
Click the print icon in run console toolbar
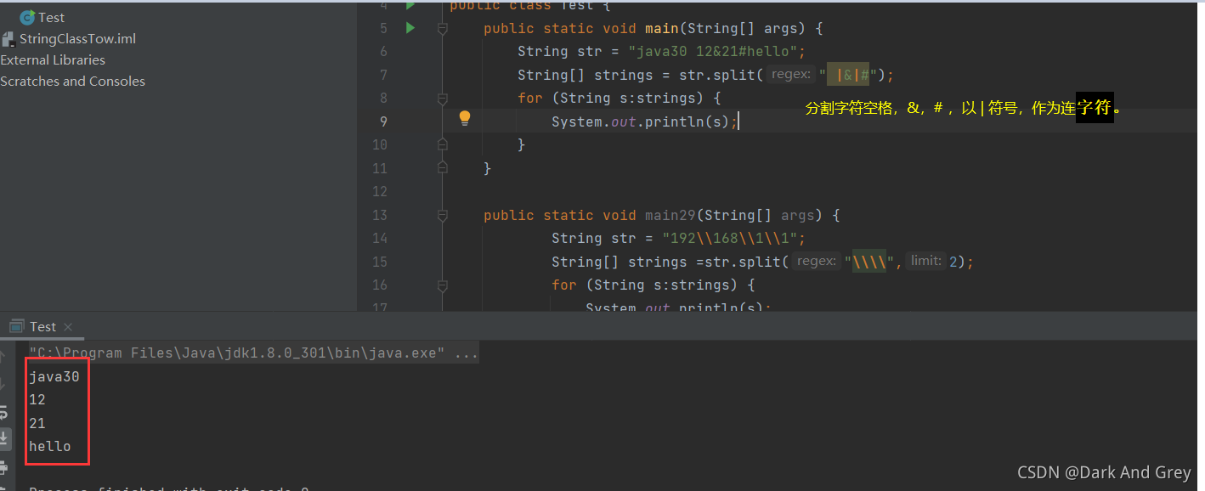(4, 466)
